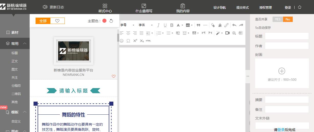Toggle italic text formatting
Screen dimensions: 314x132
click(158, 25)
